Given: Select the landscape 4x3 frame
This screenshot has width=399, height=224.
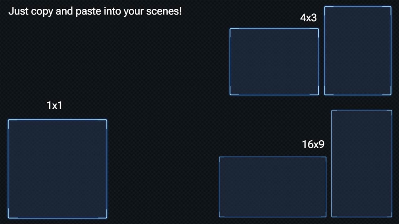Looking at the screenshot, I should (274, 62).
